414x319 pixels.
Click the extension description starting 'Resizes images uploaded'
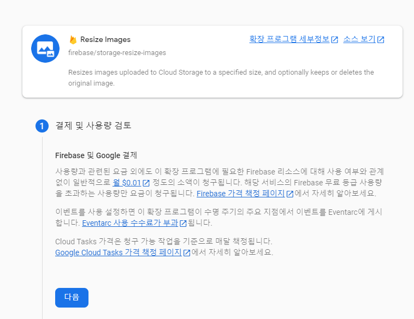221,78
